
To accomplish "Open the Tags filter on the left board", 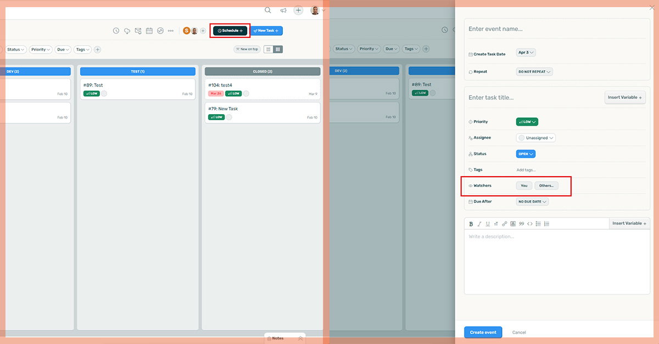I will (x=82, y=49).
